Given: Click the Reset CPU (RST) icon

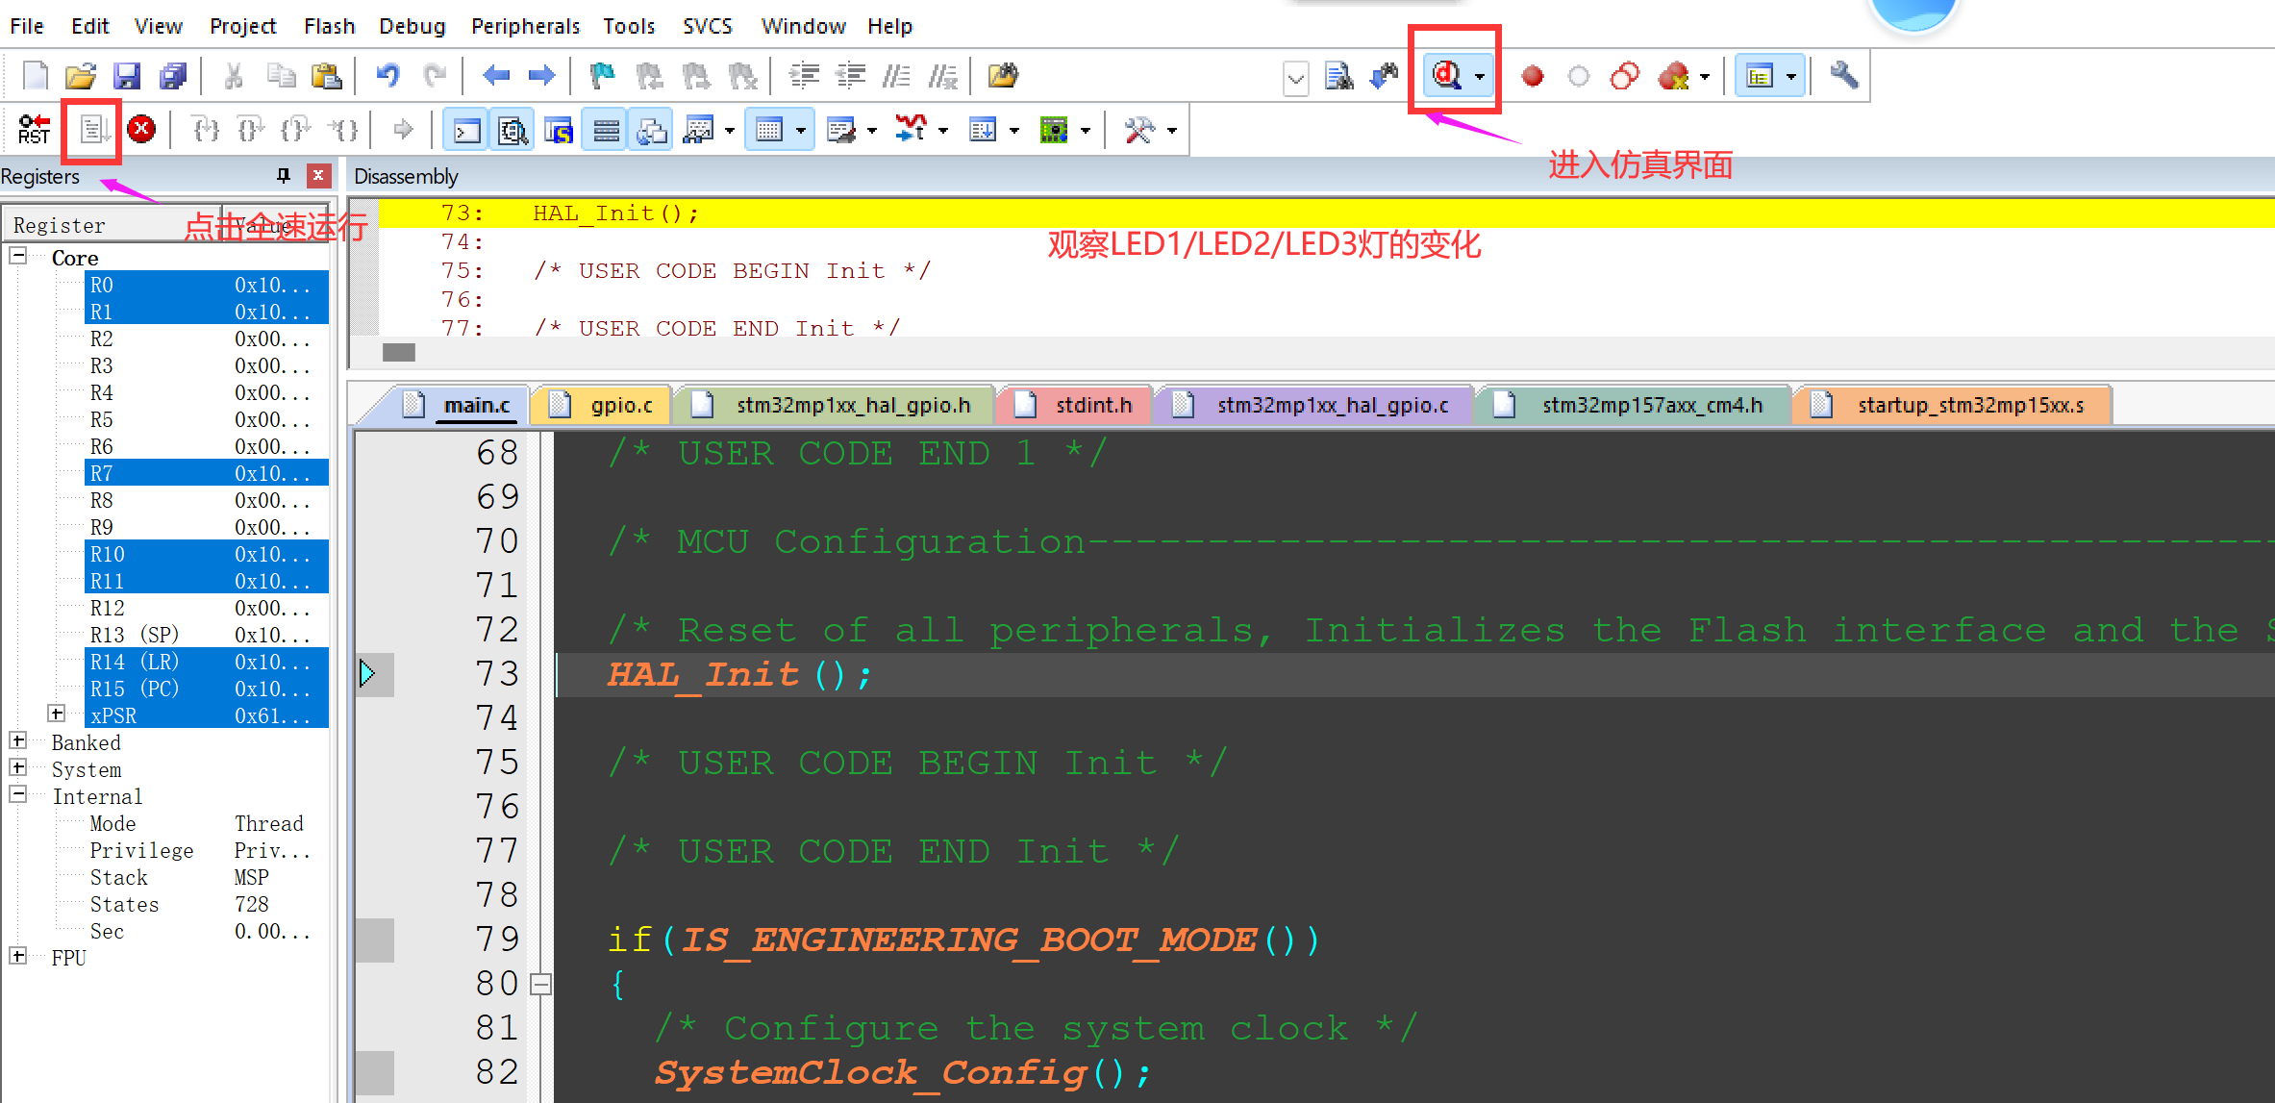Looking at the screenshot, I should point(34,129).
